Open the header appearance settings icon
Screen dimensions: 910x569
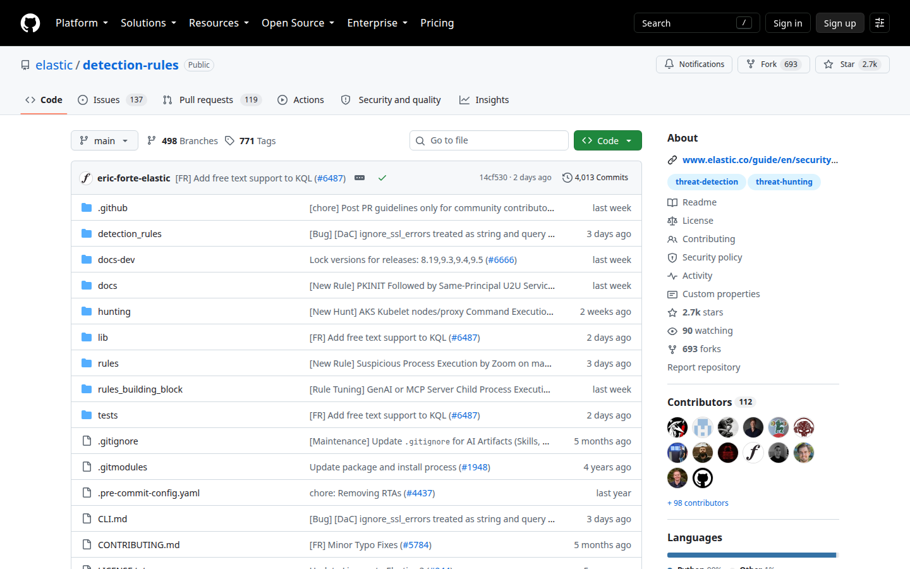point(880,23)
